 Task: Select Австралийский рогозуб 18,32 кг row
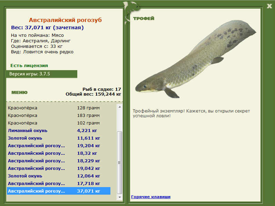[x=59, y=153]
